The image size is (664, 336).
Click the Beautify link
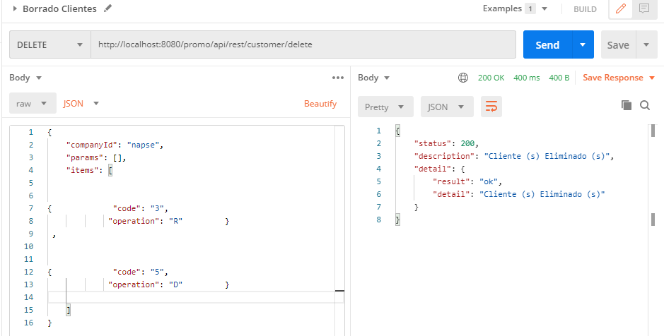[x=320, y=103]
